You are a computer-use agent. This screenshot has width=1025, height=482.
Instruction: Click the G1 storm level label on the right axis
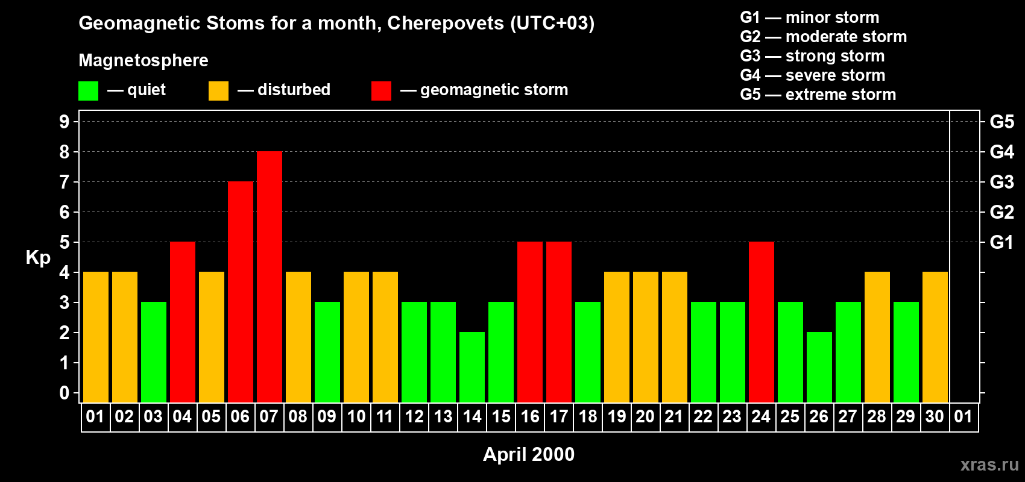pyautogui.click(x=1001, y=242)
